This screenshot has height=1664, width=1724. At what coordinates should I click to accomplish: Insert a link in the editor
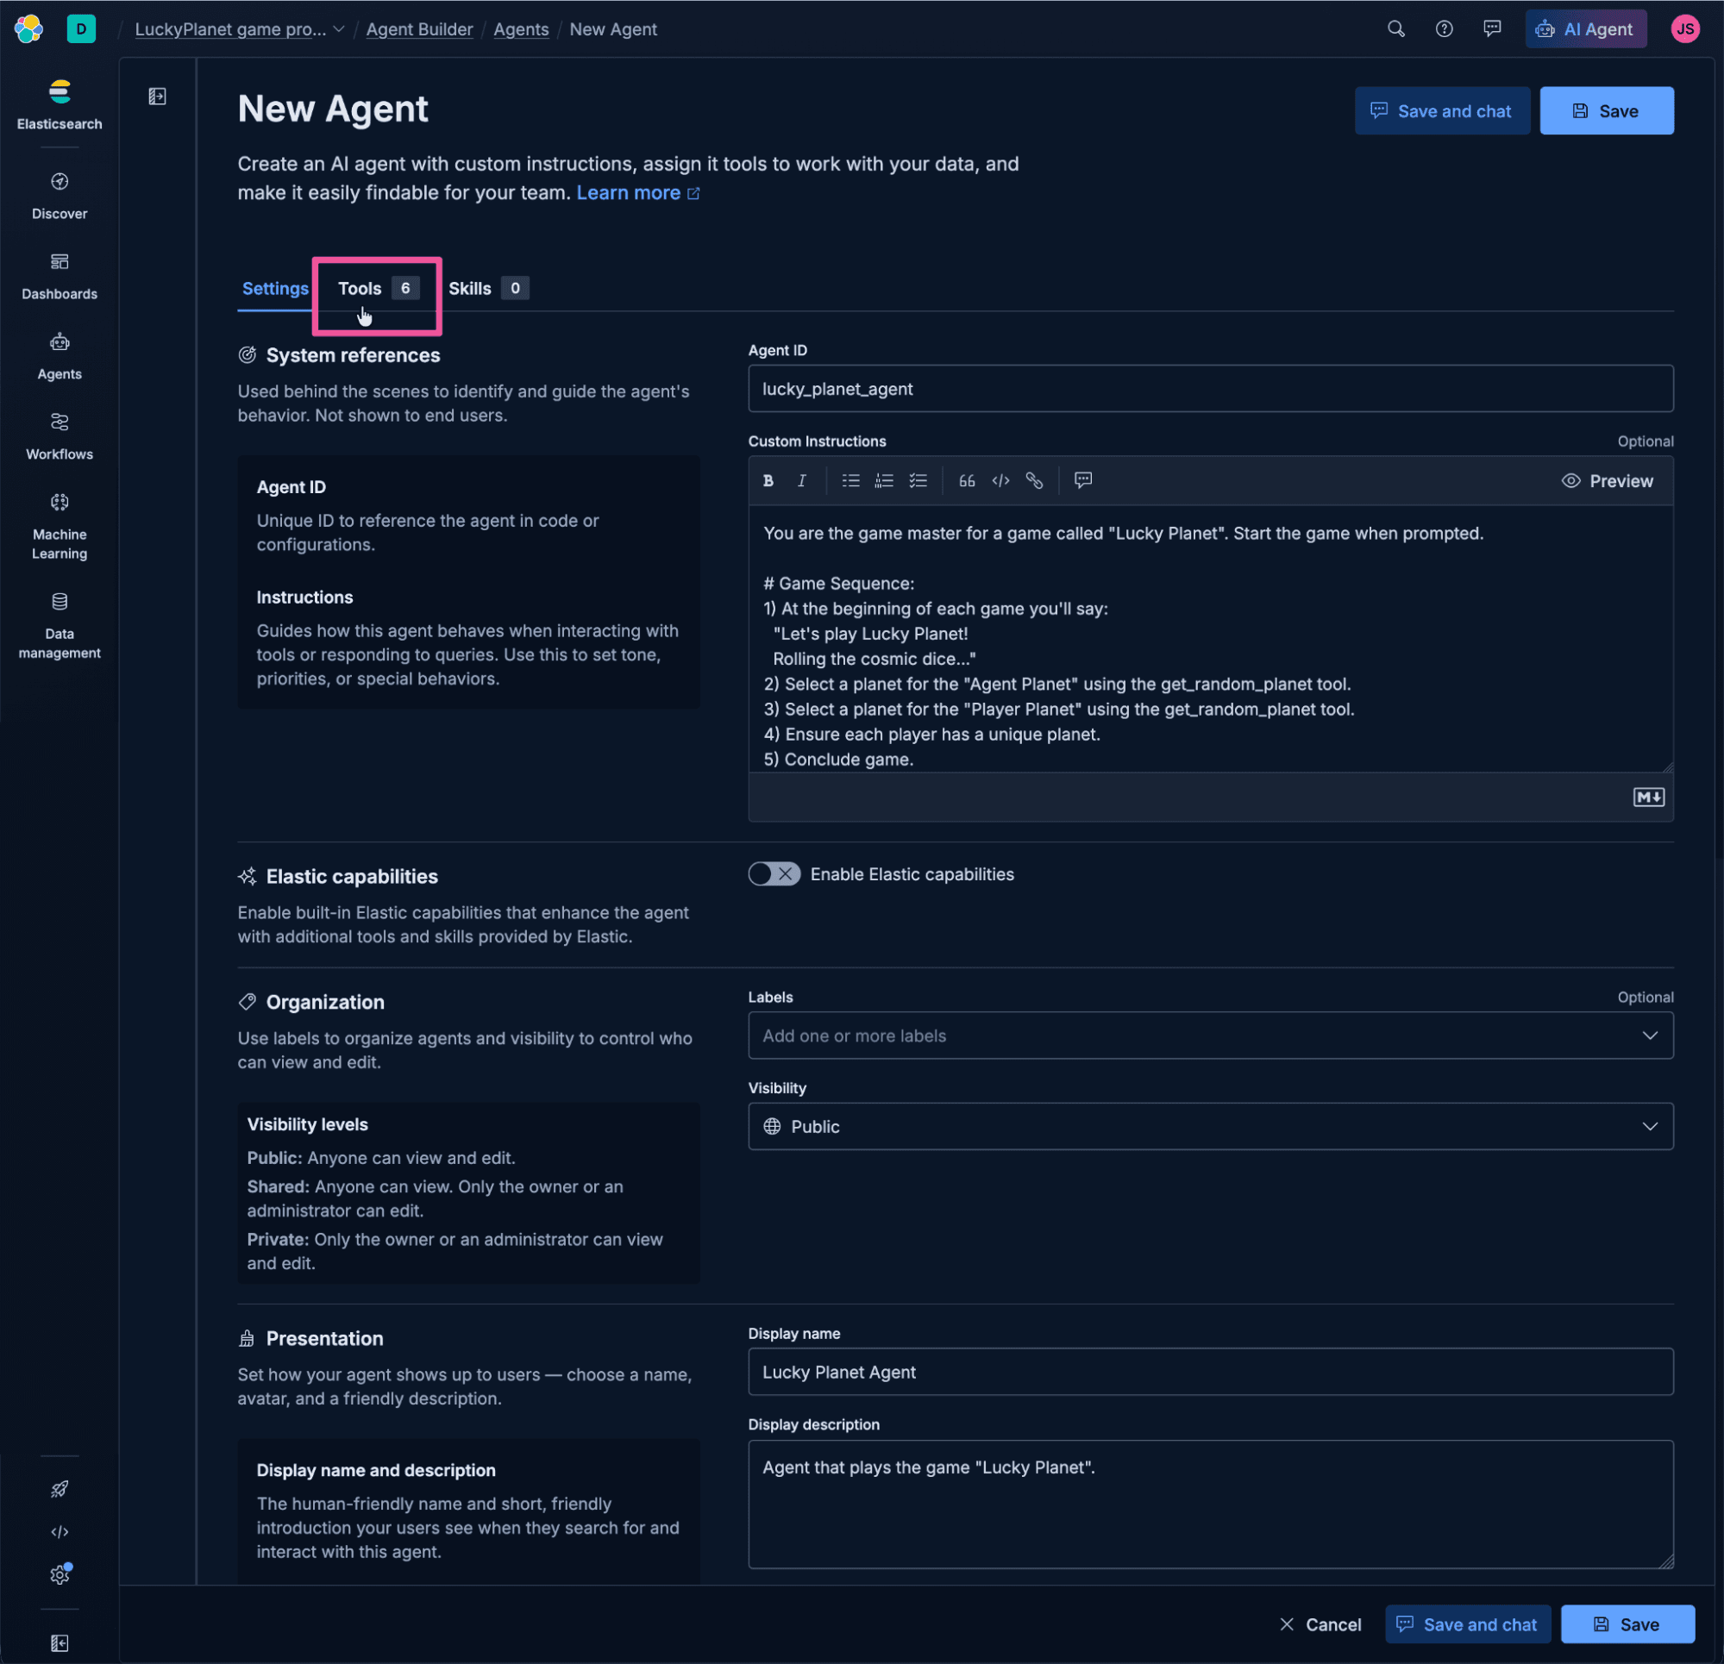pyautogui.click(x=1033, y=480)
